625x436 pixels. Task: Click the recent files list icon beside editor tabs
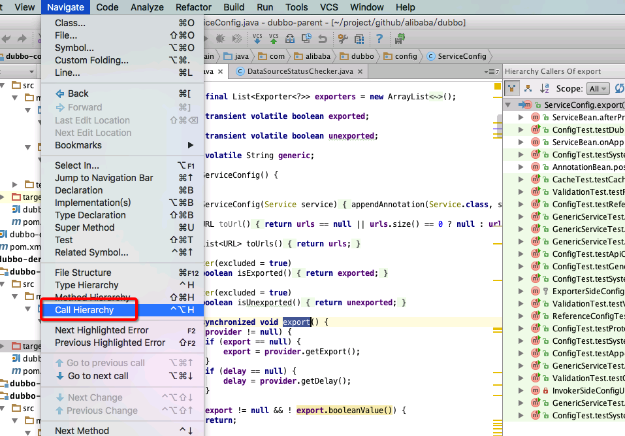(492, 72)
